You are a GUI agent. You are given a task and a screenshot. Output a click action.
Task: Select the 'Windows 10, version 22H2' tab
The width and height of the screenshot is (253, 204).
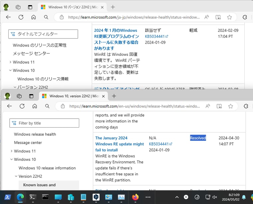74,96
